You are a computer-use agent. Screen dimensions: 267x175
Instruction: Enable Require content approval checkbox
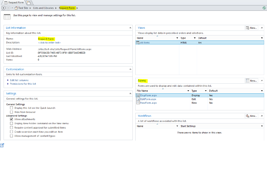pos(11,128)
